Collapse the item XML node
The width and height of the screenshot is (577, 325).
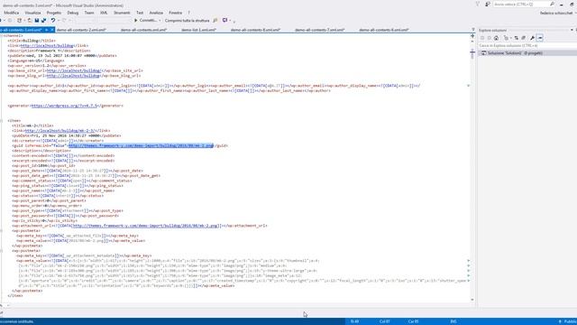pyautogui.click(x=2, y=120)
